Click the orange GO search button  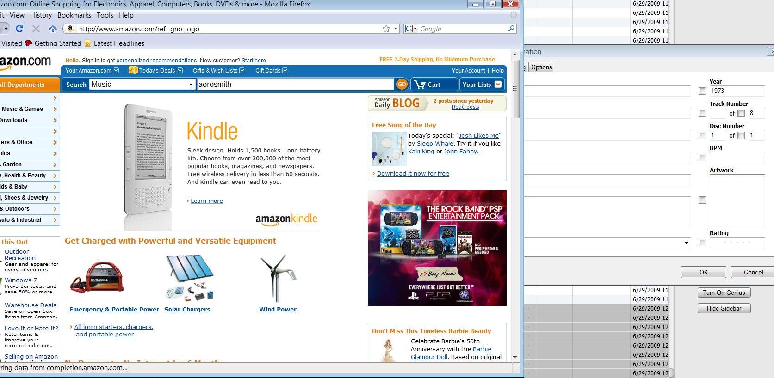tap(402, 85)
